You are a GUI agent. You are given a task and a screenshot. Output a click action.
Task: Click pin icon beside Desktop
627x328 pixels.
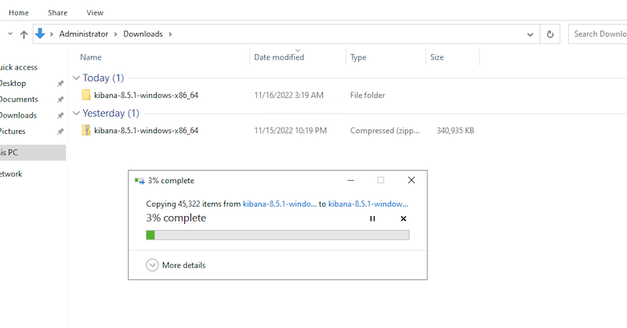(60, 83)
